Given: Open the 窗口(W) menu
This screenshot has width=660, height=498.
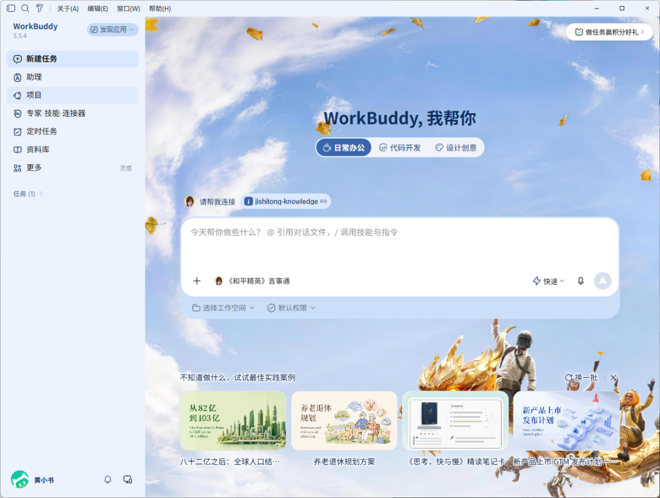Looking at the screenshot, I should pos(128,9).
